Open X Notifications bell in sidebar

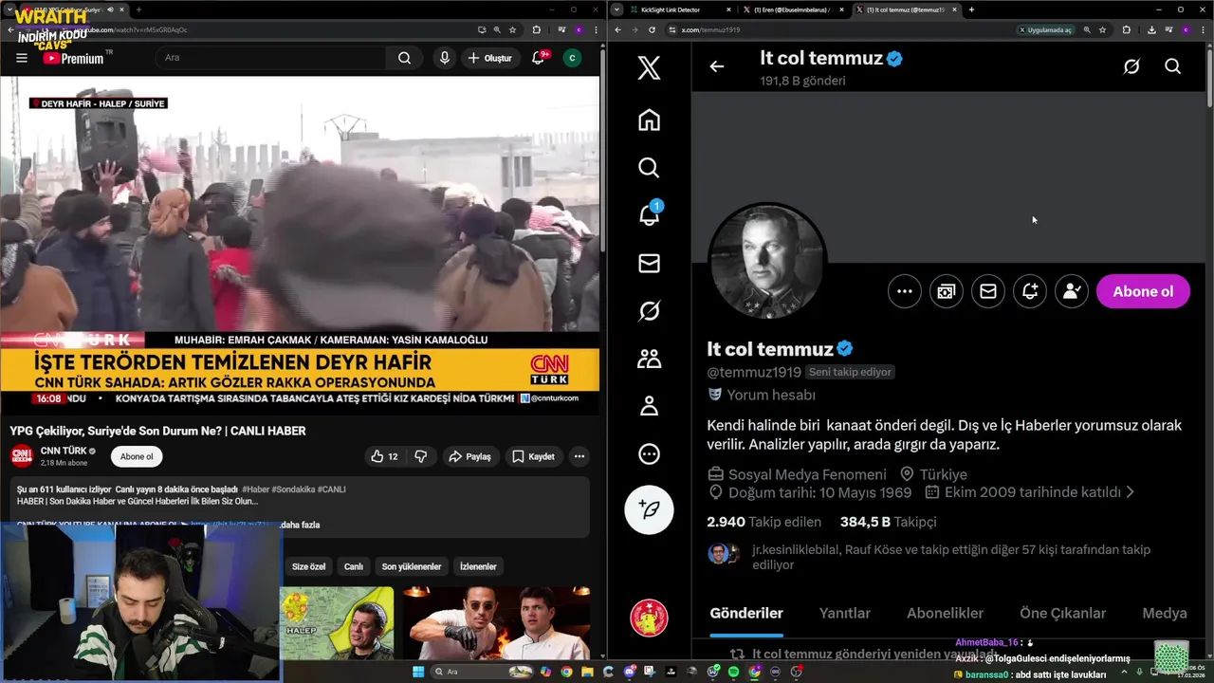(x=649, y=215)
